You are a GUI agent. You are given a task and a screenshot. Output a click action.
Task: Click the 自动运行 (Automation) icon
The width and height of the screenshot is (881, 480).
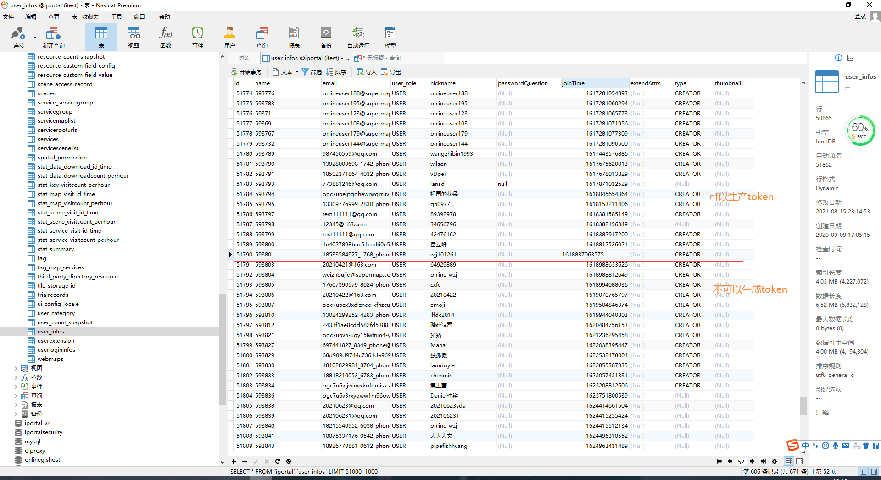tap(358, 37)
